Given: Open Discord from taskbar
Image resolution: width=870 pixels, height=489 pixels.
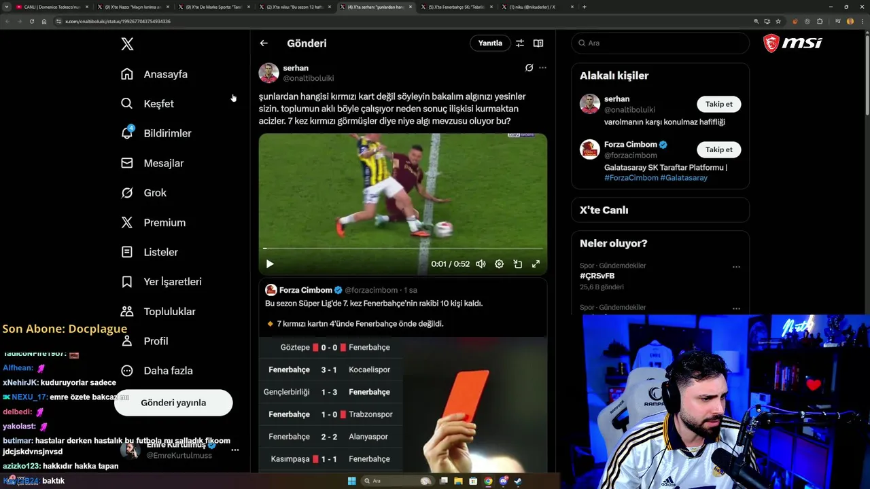Looking at the screenshot, I should tap(503, 481).
